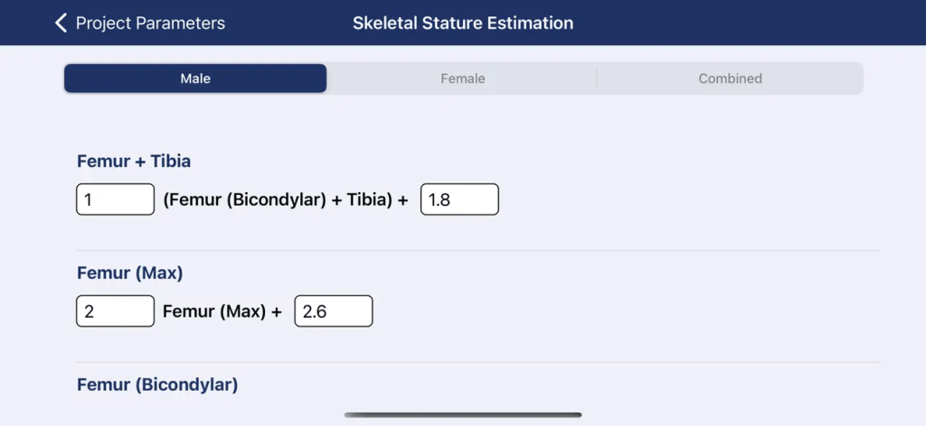Click the divider between Female and Combined
926x426 pixels.
[597, 79]
